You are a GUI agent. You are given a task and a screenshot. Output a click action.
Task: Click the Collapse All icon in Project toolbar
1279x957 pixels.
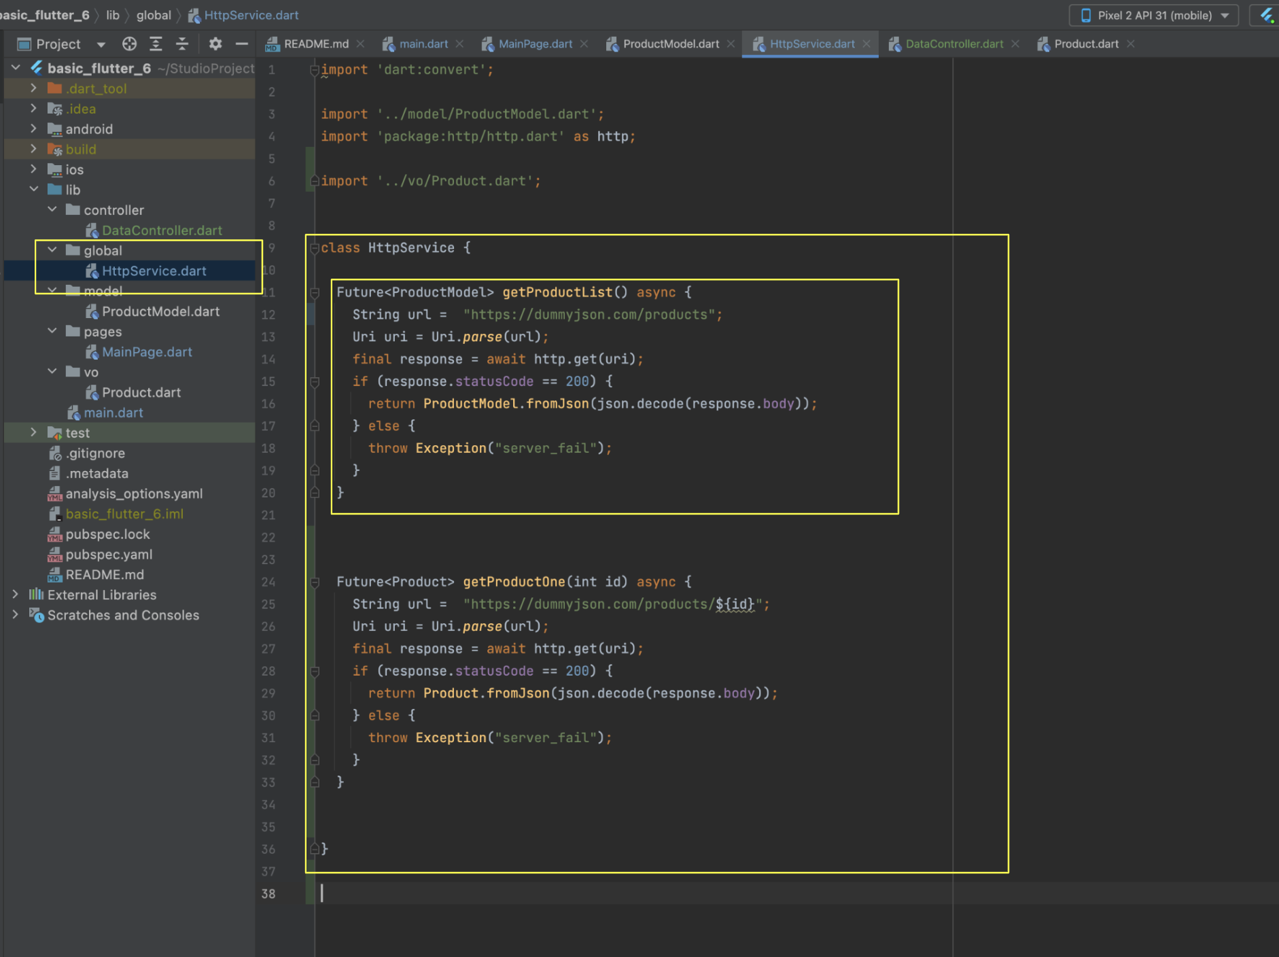tap(182, 44)
